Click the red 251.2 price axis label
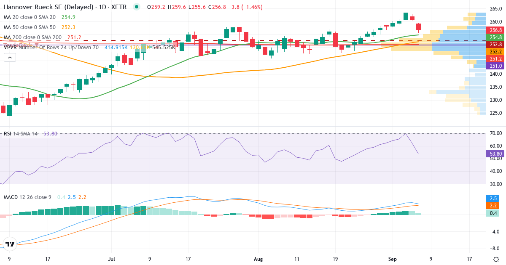Screen dimensions: 506x265 coord(495,58)
